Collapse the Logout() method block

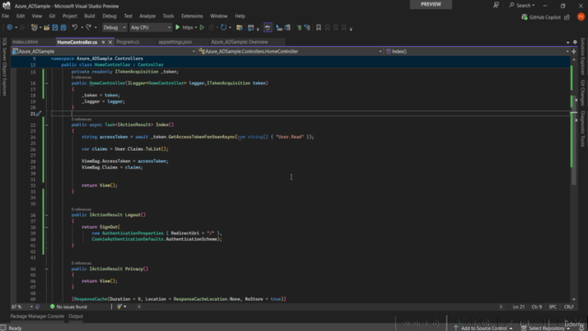tap(47, 215)
